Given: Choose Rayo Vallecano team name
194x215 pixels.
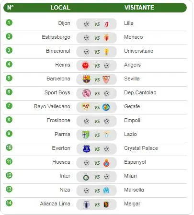Looking at the screenshot, I should tap(52, 106).
